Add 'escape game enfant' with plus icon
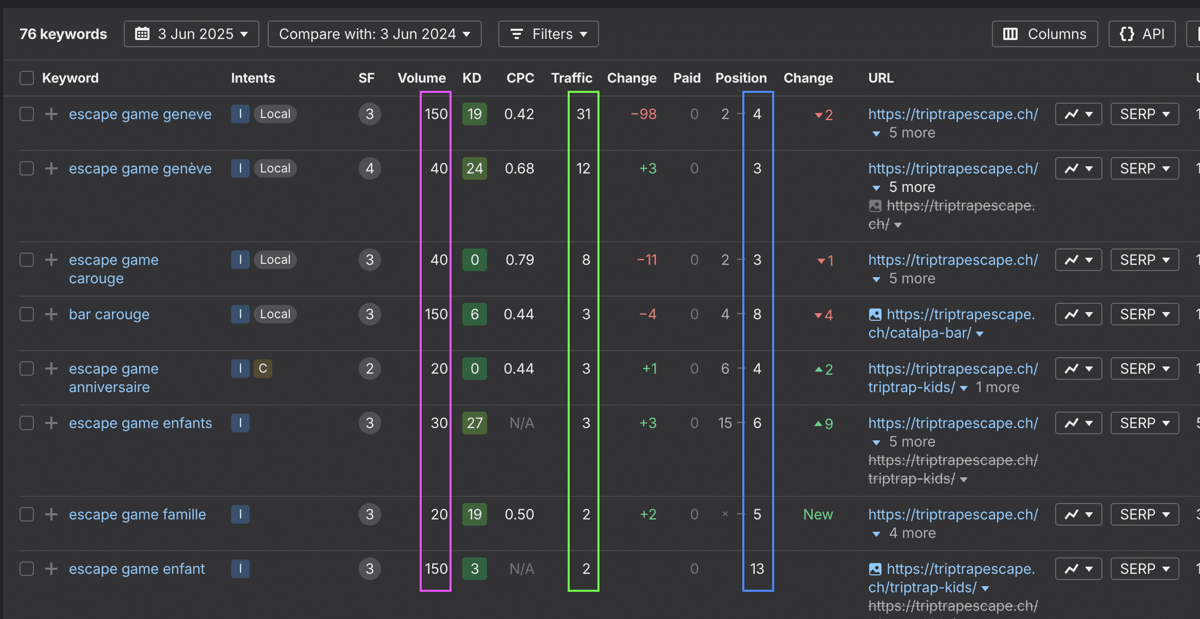This screenshot has width=1200, height=619. tap(51, 569)
